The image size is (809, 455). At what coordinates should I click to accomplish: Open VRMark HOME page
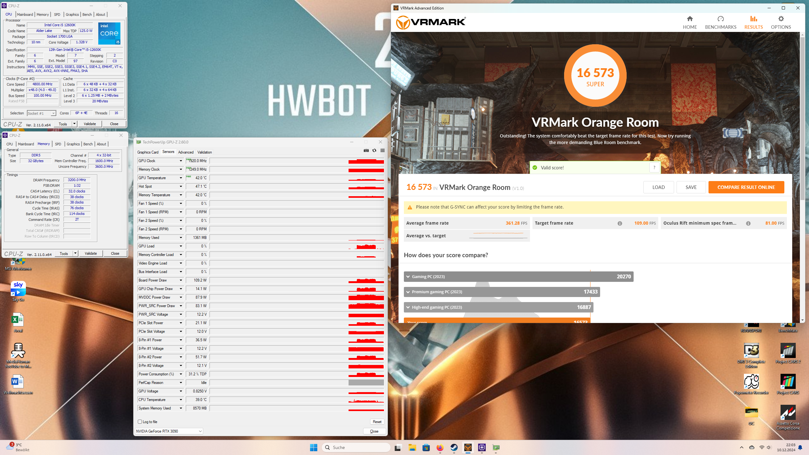click(x=690, y=22)
